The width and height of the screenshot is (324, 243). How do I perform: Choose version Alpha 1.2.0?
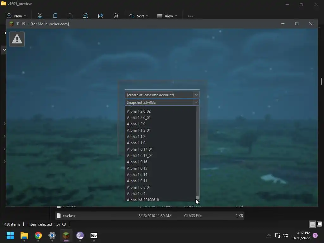coord(160,124)
